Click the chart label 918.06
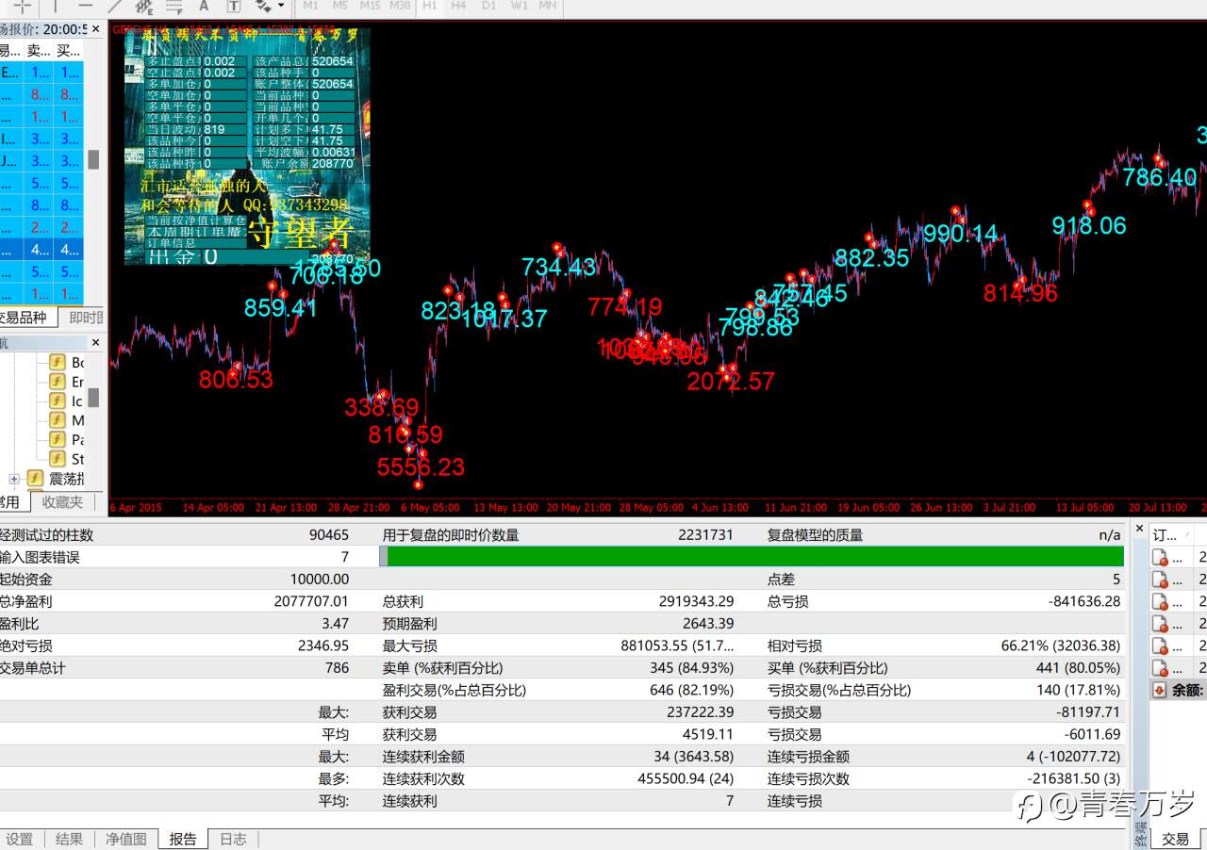 [x=1089, y=225]
